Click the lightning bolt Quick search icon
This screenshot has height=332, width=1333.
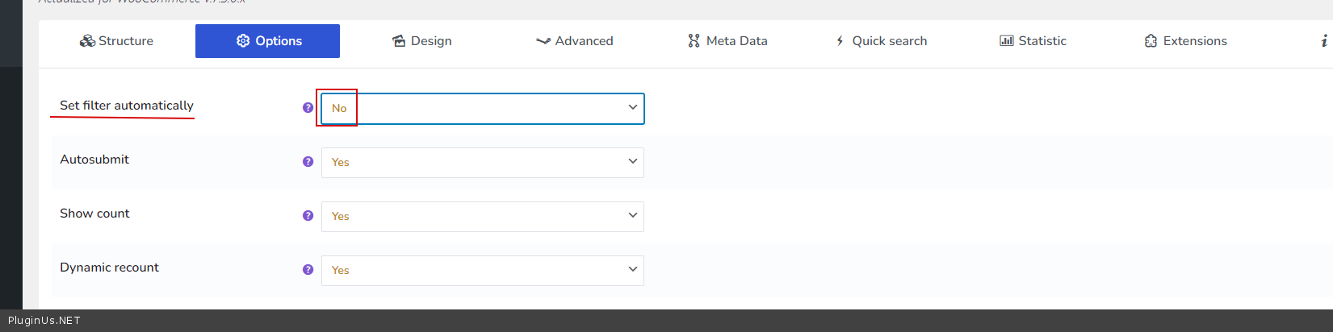pyautogui.click(x=840, y=41)
